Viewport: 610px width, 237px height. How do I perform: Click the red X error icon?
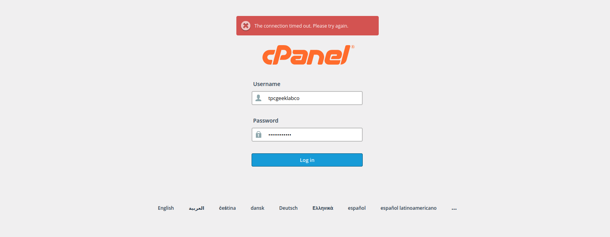(x=245, y=26)
